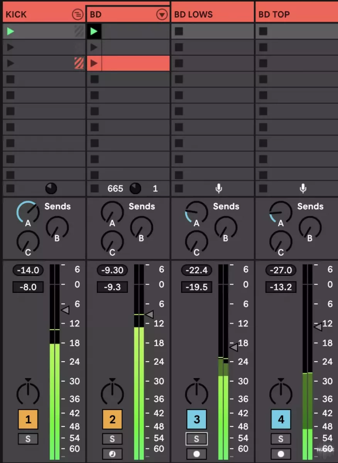The width and height of the screenshot is (338, 463).
Task: Launch the playing clip in BD track
Action: (x=94, y=31)
